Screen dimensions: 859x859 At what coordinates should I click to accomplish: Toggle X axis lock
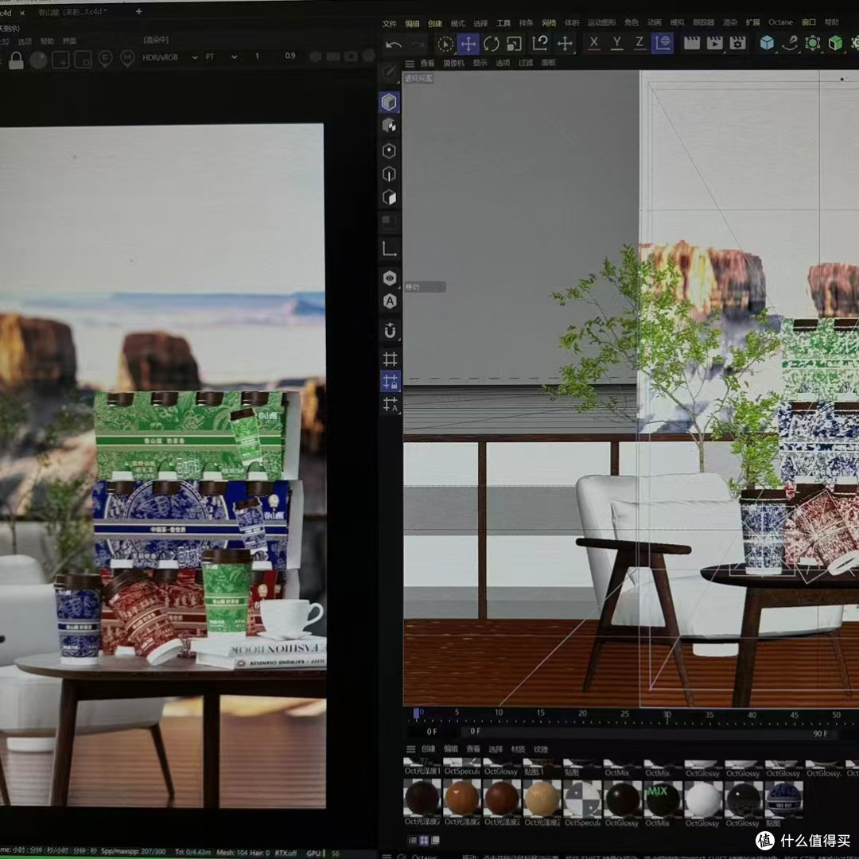[x=594, y=43]
